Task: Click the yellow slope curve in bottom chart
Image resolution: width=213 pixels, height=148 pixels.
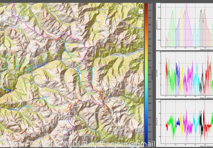Action: pos(181,123)
